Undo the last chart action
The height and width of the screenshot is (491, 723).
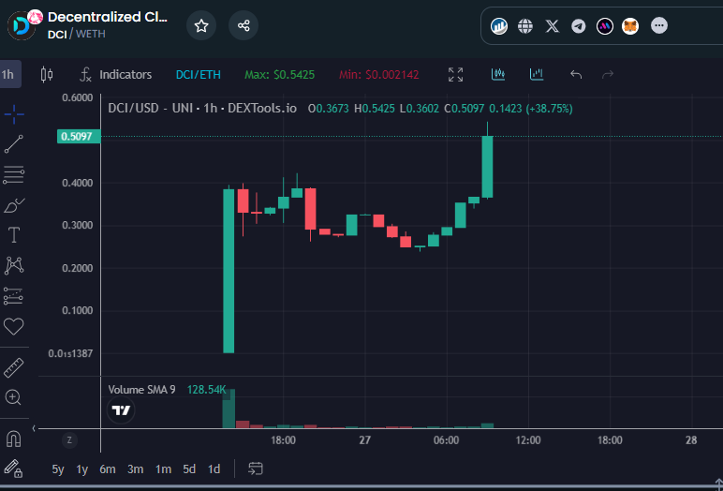coord(576,74)
